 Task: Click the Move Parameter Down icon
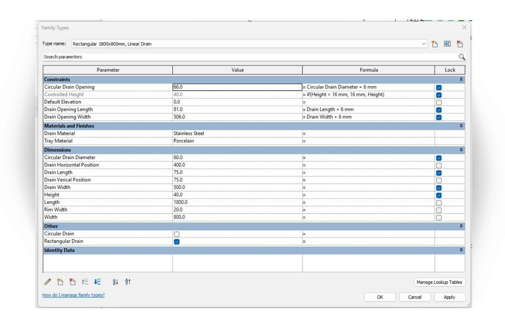[x=98, y=282]
